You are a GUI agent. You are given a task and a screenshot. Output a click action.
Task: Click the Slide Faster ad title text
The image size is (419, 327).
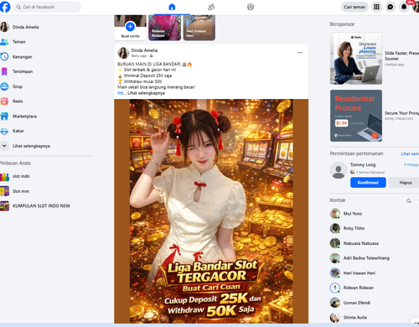[401, 56]
